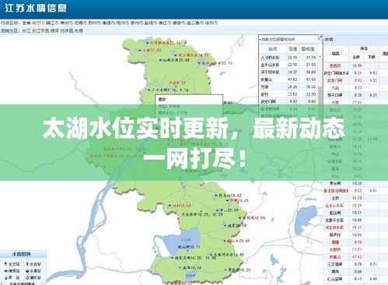Screen dimensions: 388x285
Task: Expand the alert station panel with the corner icon
Action: coord(320,37)
